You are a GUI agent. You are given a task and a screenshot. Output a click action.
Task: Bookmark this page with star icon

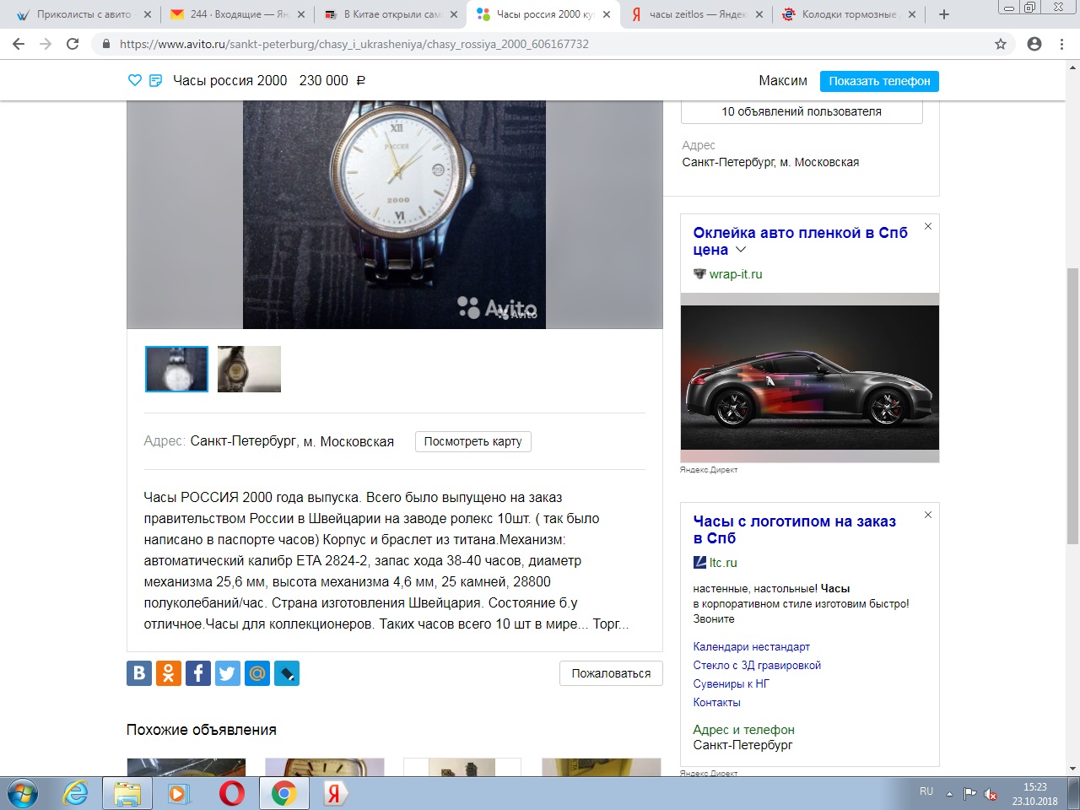1001,44
